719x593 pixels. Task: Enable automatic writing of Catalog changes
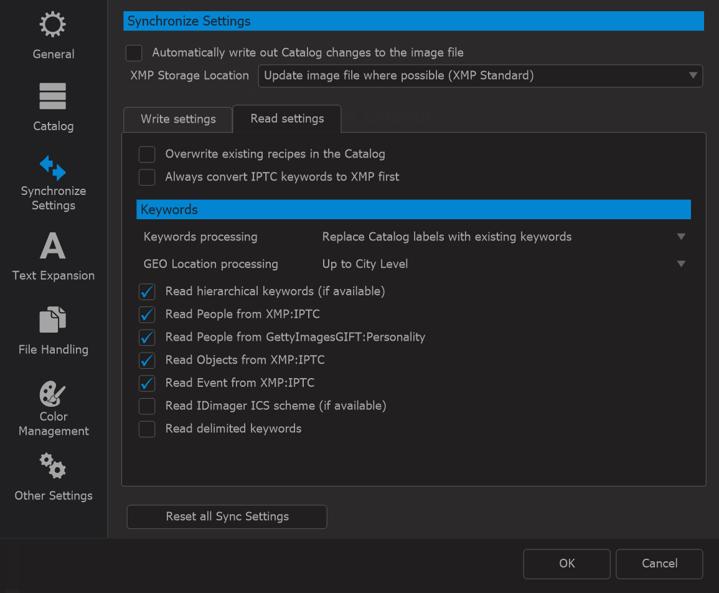(x=134, y=53)
